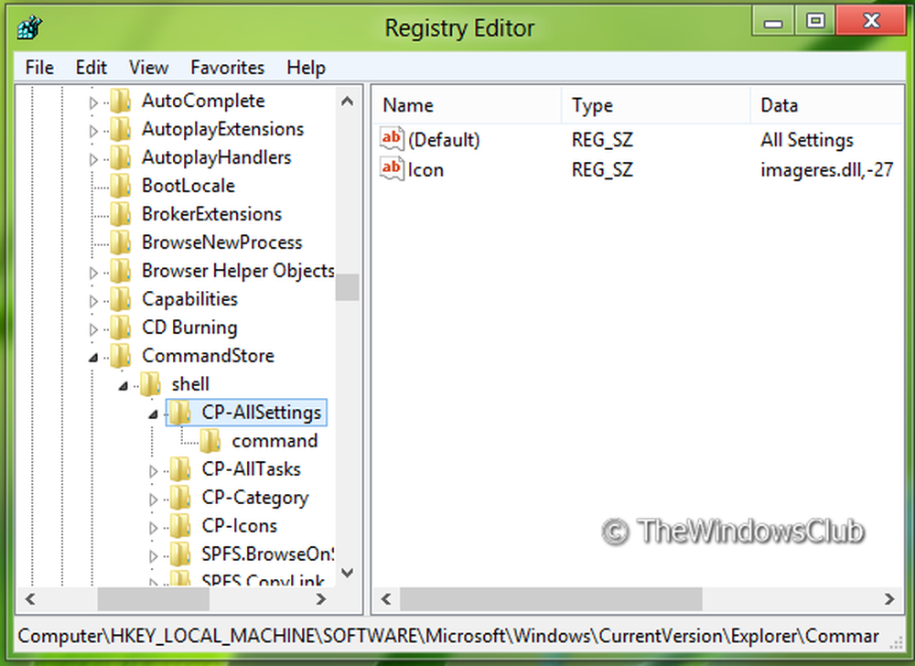Click the BootLocale folder icon
This screenshot has width=915, height=666.
coord(120,186)
